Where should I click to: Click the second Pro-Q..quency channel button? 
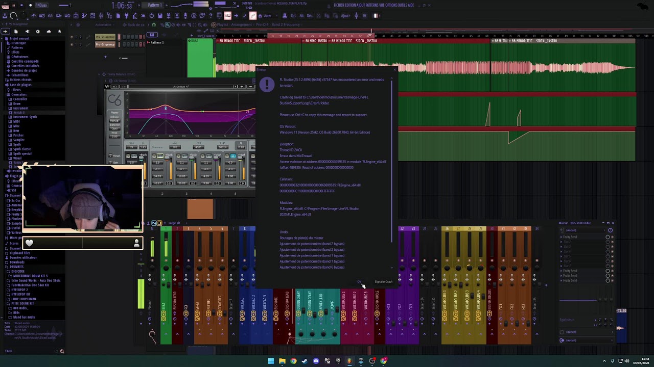(x=105, y=44)
